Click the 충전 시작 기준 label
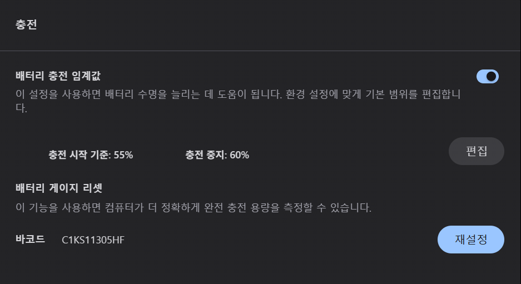Viewport: 521px width, 284px height. 80,155
